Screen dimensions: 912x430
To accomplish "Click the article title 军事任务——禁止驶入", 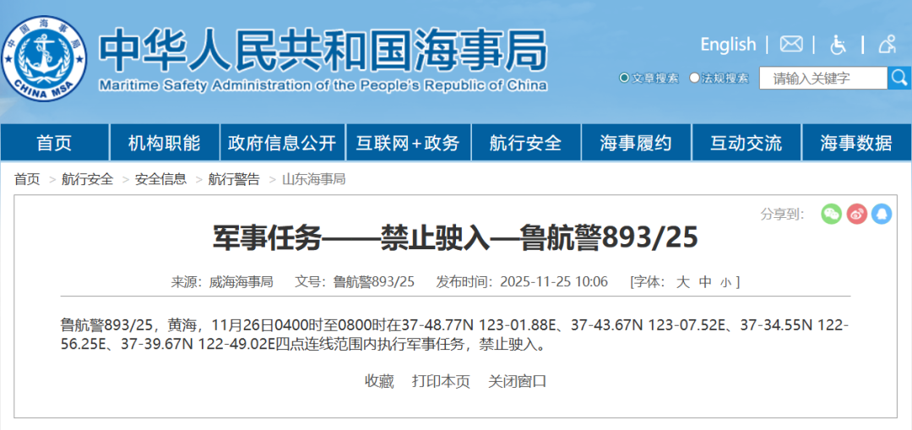I will (455, 237).
